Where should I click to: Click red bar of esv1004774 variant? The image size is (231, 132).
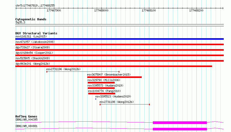click(102, 94)
